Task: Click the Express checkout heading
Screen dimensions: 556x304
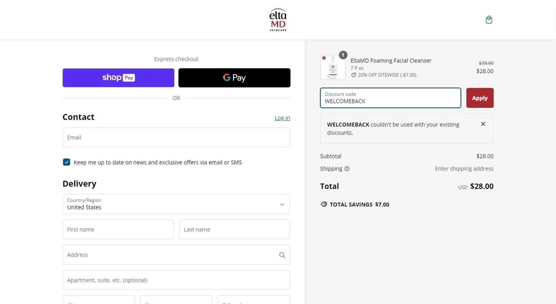Action: coord(176,59)
